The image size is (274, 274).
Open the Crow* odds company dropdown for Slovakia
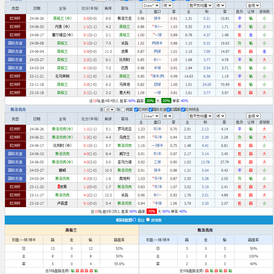(151, 116)
